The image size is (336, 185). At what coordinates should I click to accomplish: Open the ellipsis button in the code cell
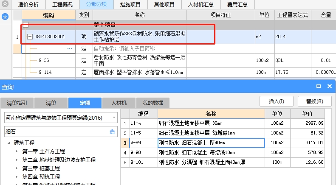[70, 49]
